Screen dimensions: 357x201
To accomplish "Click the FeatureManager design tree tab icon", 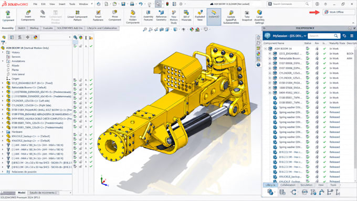I will tap(4, 37).
